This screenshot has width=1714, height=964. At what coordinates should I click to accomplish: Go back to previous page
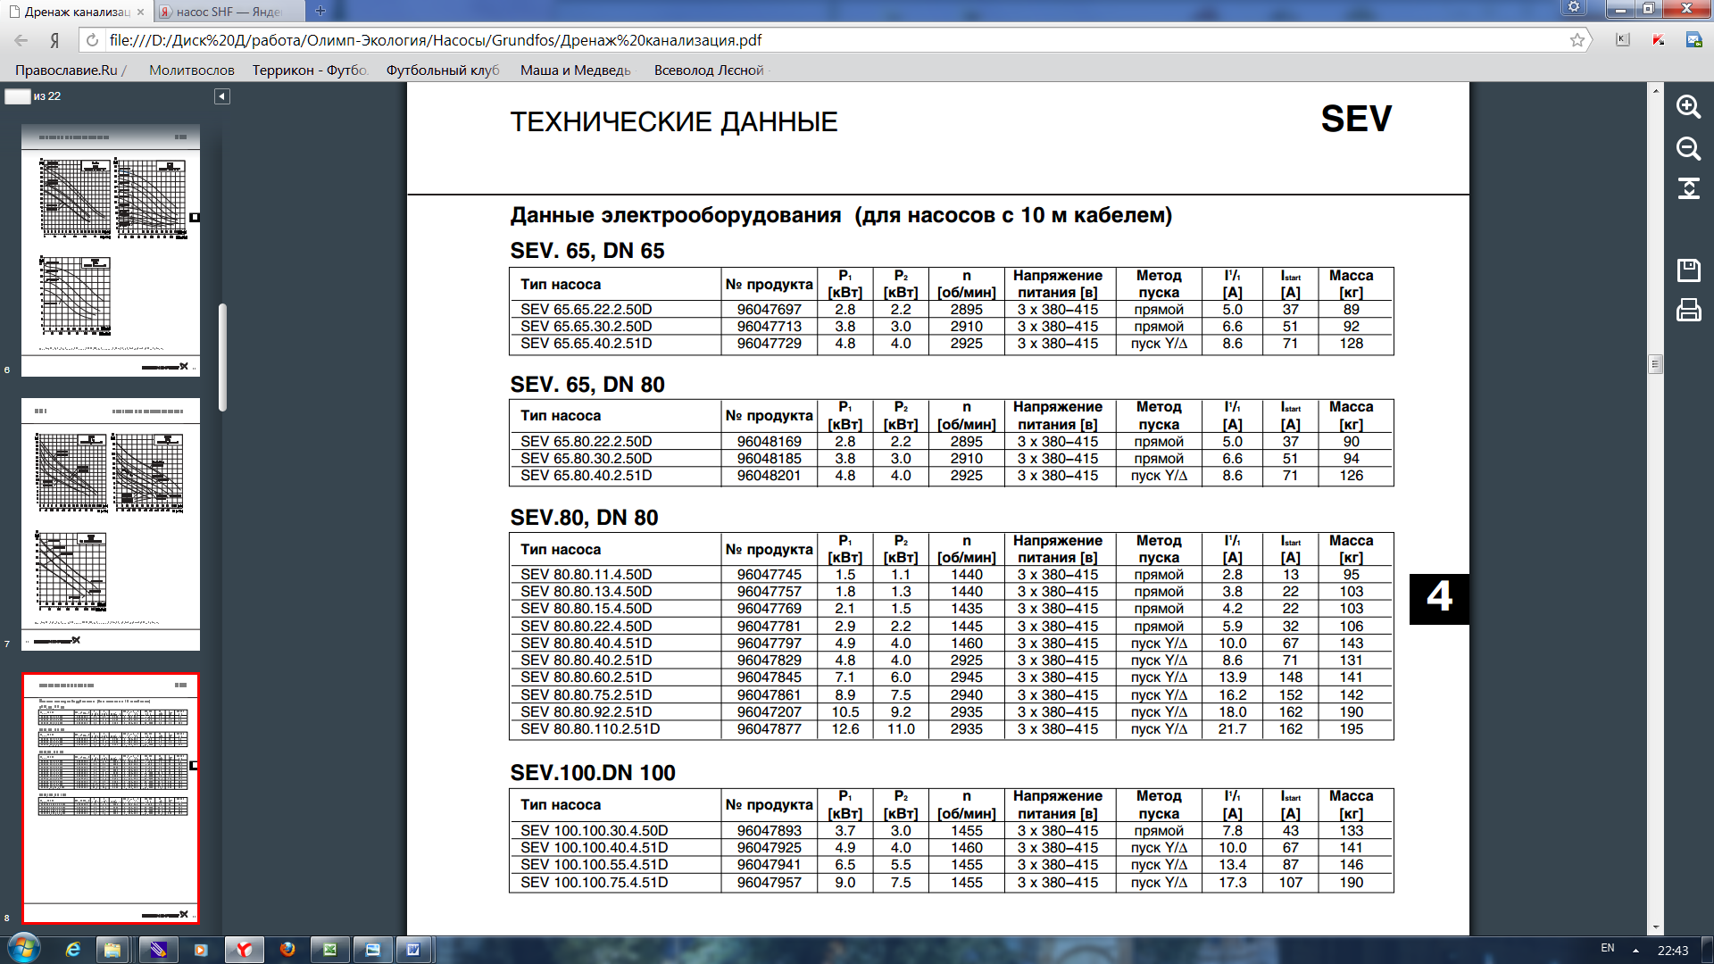(x=21, y=40)
